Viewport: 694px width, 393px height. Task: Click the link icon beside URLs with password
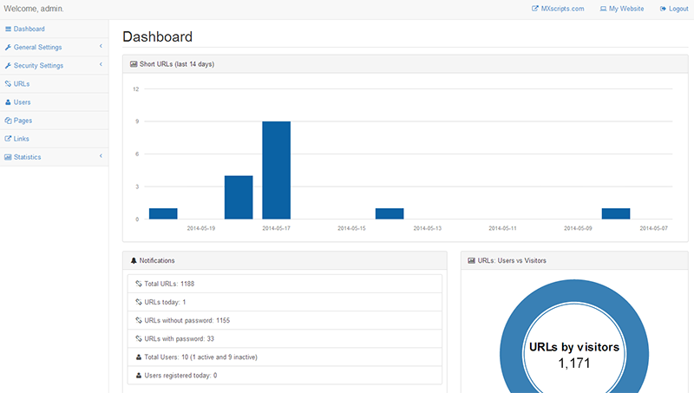(139, 338)
